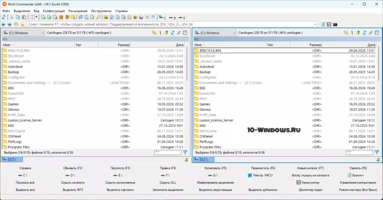Viewport: 383px width, 200px height.
Task: Click left panel folder tree icon
Action: pyautogui.click(x=154, y=32)
